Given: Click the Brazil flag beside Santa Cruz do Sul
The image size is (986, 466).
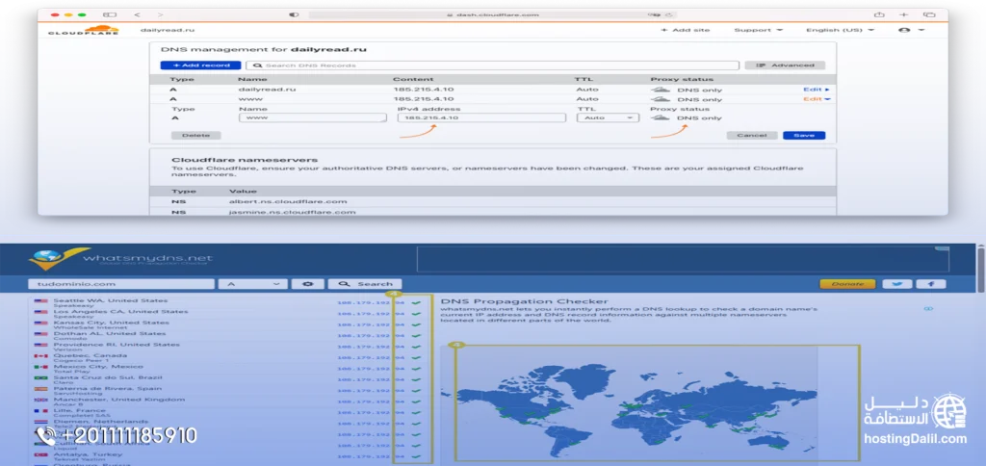Looking at the screenshot, I should click(40, 378).
